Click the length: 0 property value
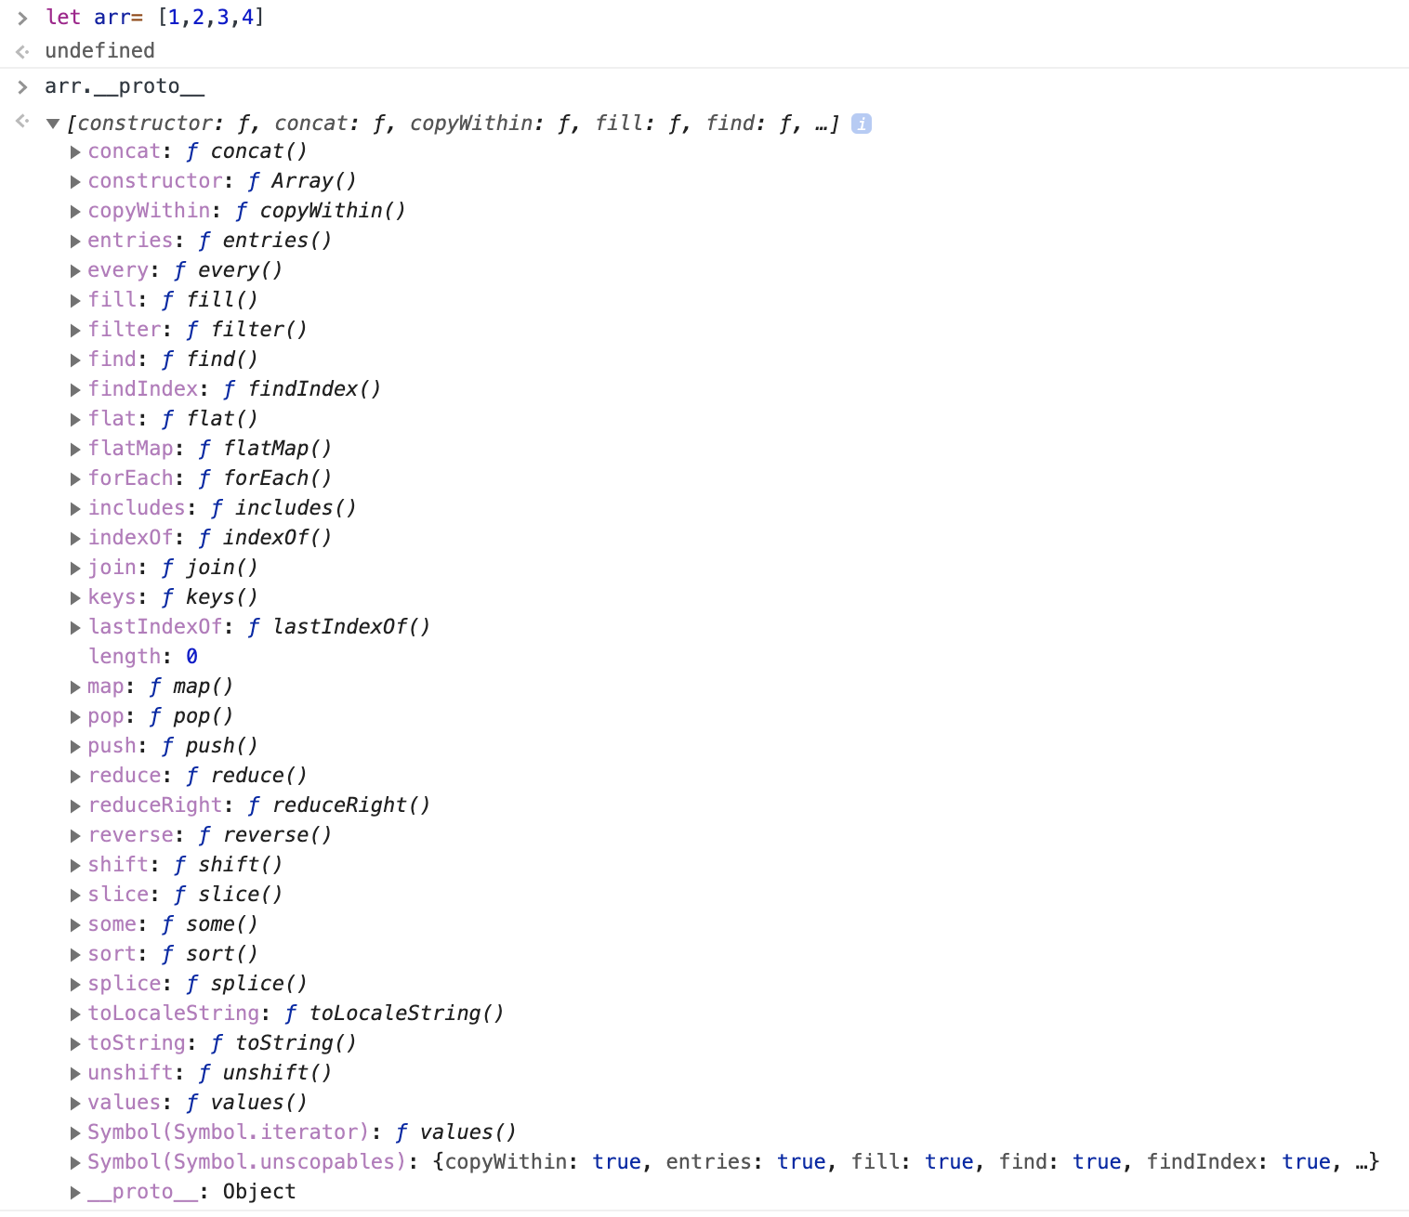This screenshot has width=1409, height=1217. [191, 656]
